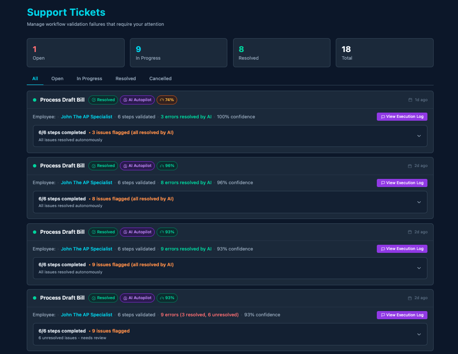Select the "1 Open" summary card
458x354 pixels.
coord(75,52)
